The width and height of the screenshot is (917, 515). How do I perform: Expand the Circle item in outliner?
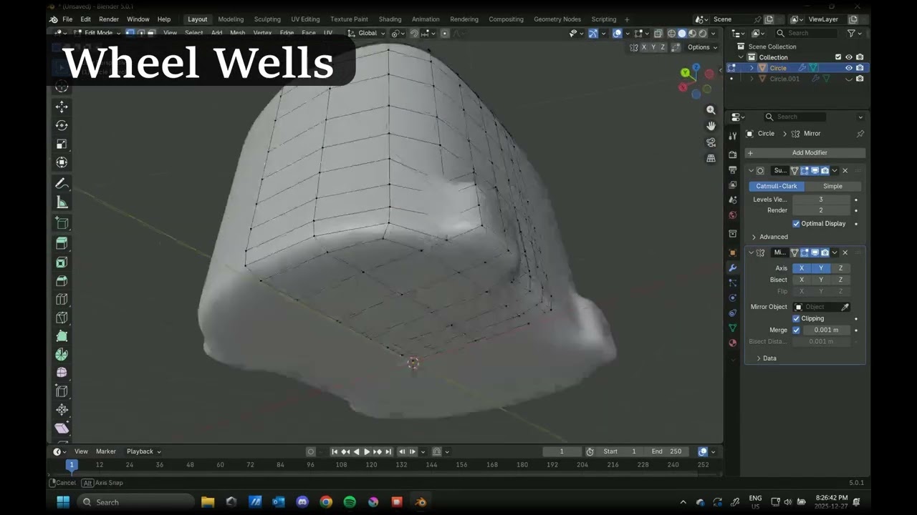[x=752, y=68]
